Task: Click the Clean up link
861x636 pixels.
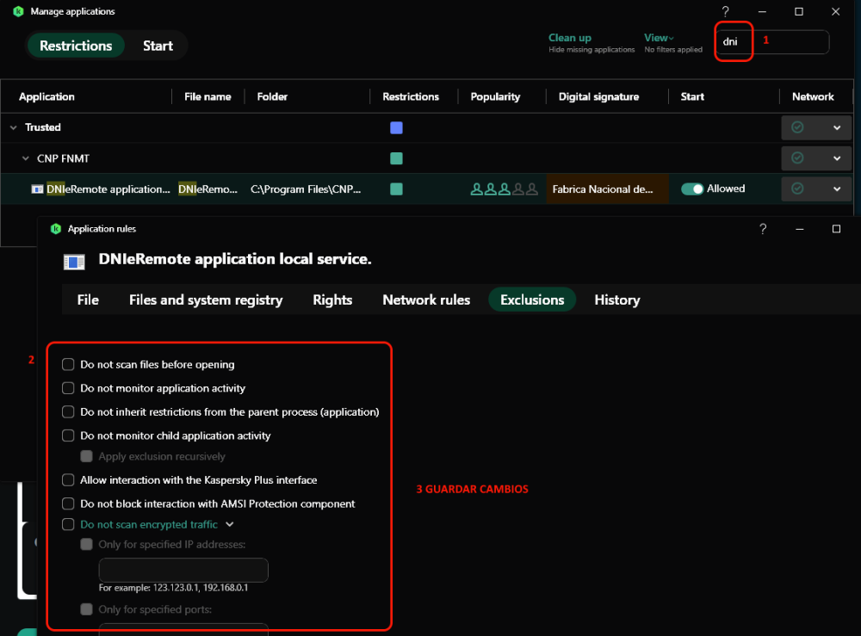Action: pos(570,38)
